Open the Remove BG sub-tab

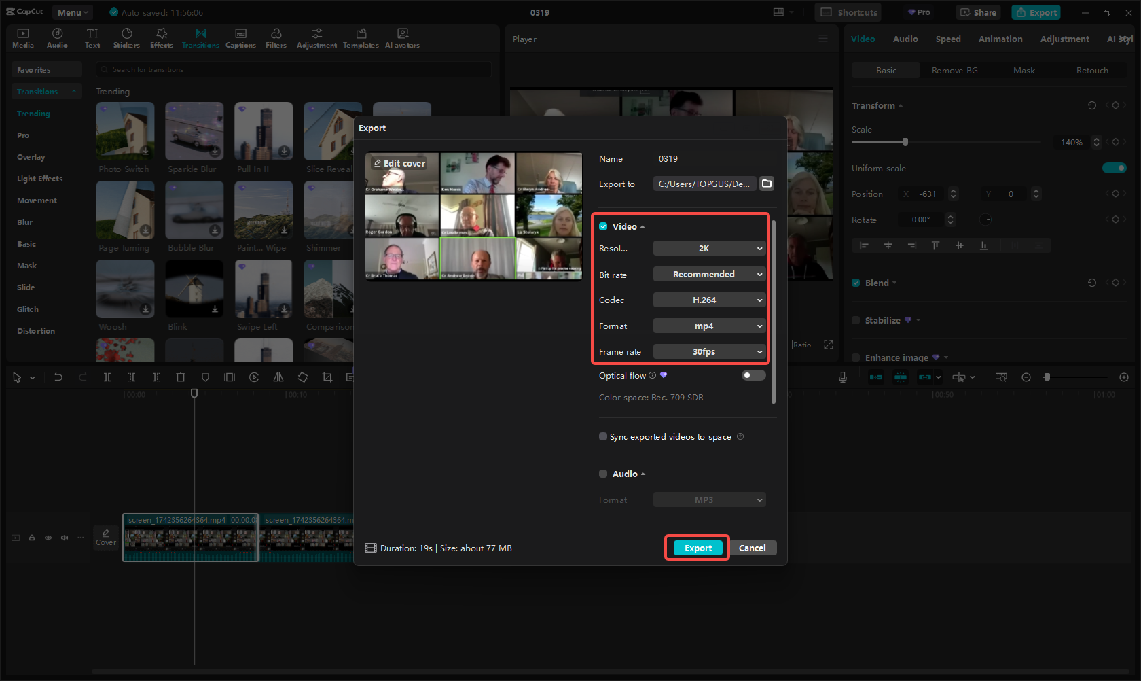tap(955, 70)
